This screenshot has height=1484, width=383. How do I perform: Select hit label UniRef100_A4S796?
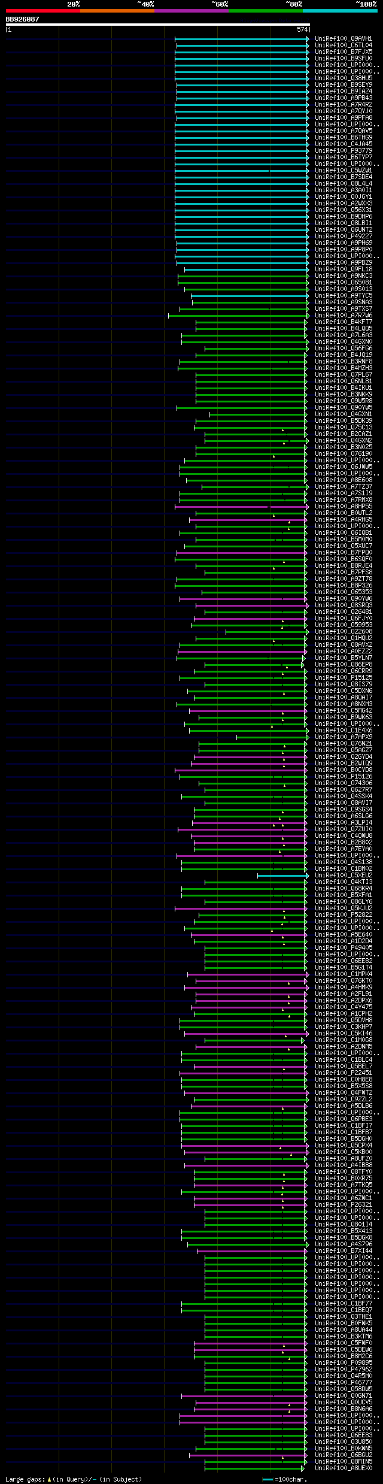pos(344,1244)
